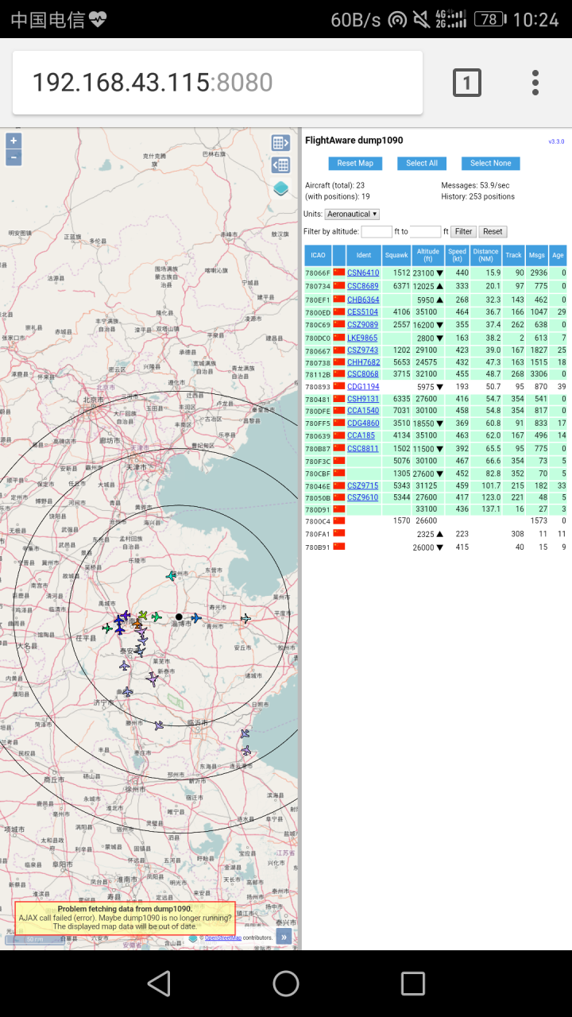Click the flag in row 7800C4

point(339,521)
